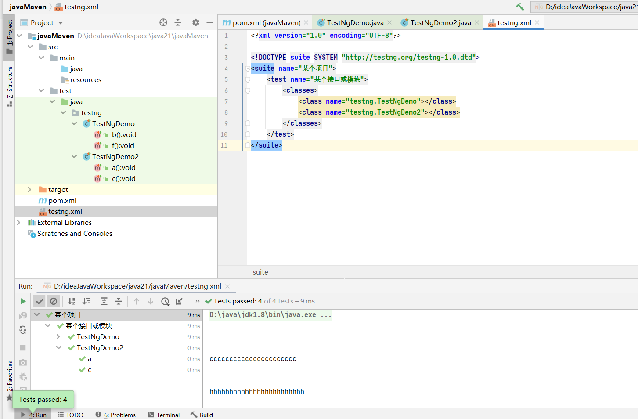This screenshot has height=419, width=638.
Task: Collapse the testng package node
Action: [x=63, y=112]
